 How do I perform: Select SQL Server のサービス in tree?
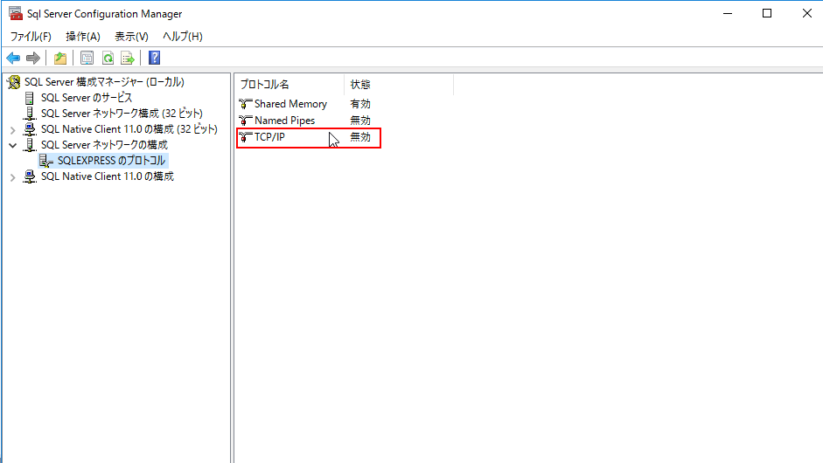coord(87,98)
